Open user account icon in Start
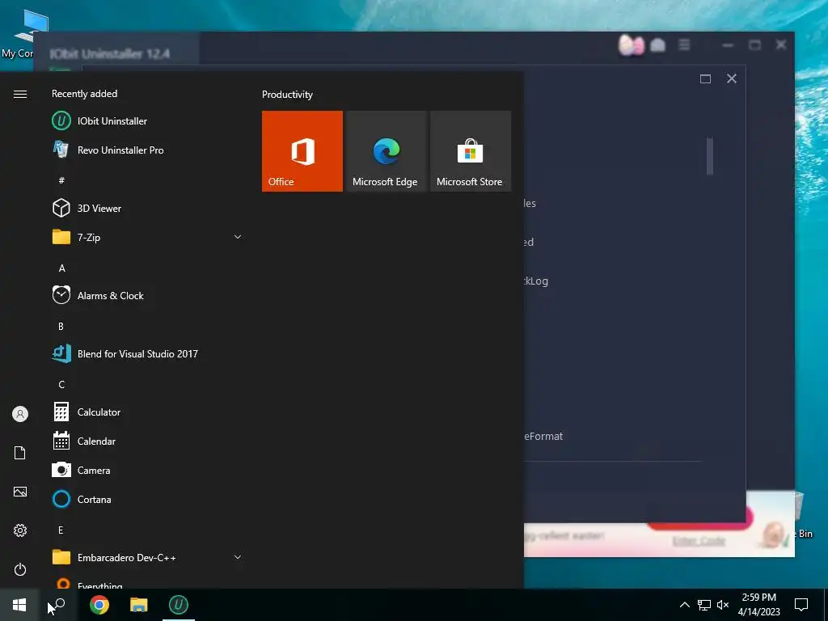Image resolution: width=828 pixels, height=621 pixels. pyautogui.click(x=20, y=414)
